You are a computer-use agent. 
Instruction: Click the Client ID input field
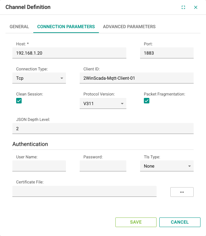click(x=137, y=78)
